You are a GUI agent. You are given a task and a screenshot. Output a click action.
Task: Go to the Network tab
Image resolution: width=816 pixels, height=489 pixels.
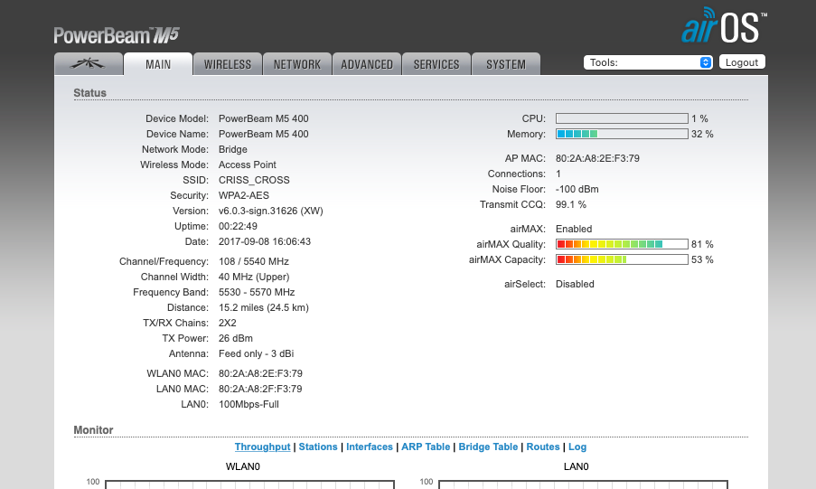(x=297, y=64)
